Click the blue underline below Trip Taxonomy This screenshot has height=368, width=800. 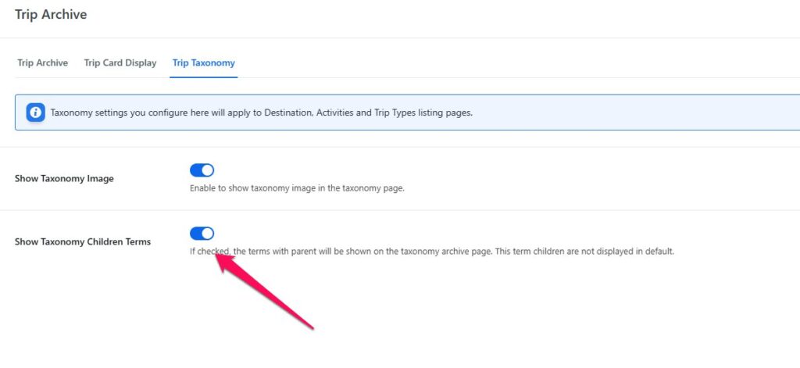point(203,77)
